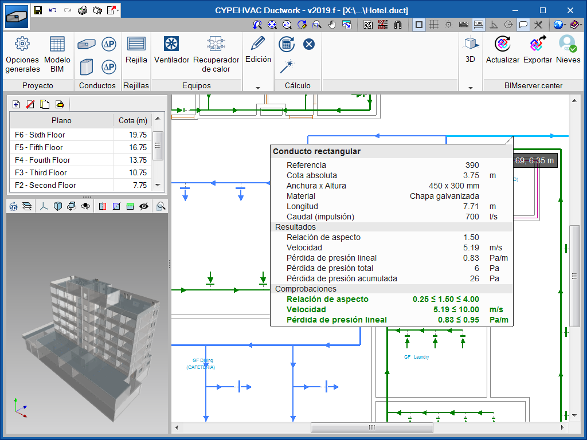
Task: Open Opciones generales settings
Action: point(22,54)
